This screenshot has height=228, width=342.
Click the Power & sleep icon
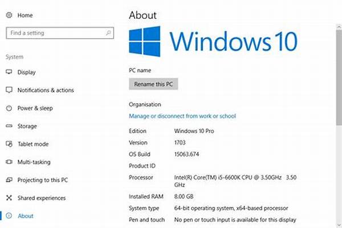pos(9,108)
